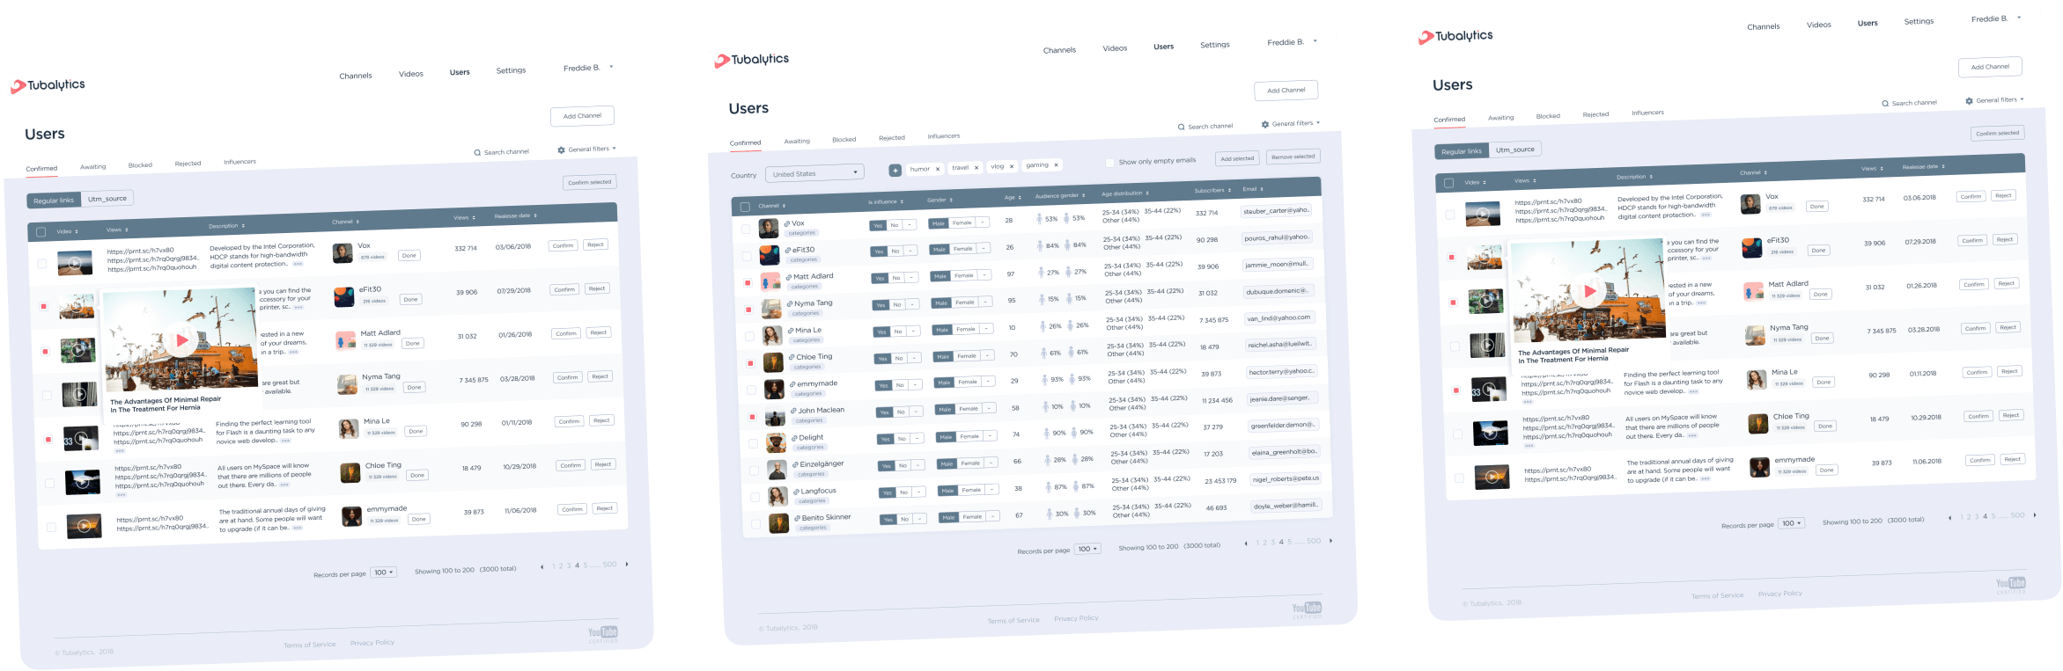Check the first video row checkbox in left screen

tap(42, 263)
